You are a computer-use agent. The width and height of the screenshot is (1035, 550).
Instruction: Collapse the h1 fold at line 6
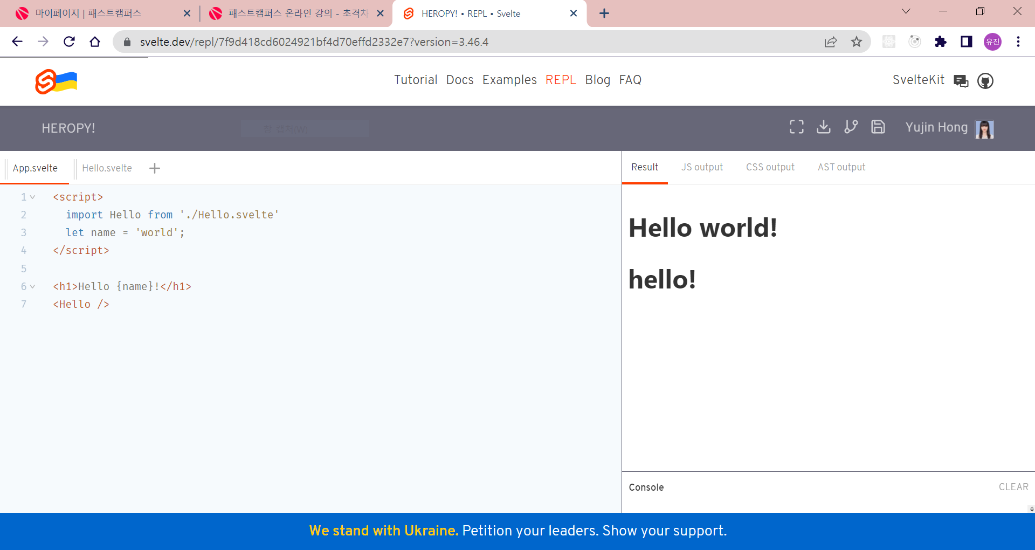click(x=33, y=287)
